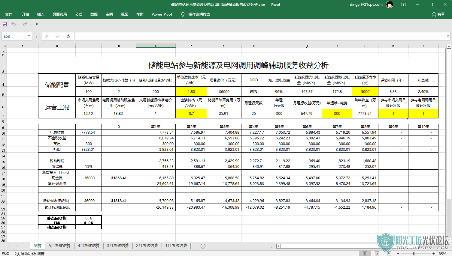Select column E header

click(156, 46)
